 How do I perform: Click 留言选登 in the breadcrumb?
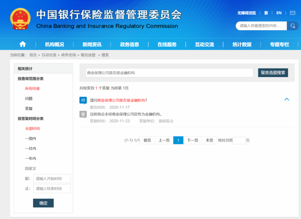click(88, 55)
